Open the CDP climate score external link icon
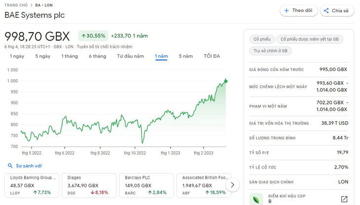 [344, 199]
